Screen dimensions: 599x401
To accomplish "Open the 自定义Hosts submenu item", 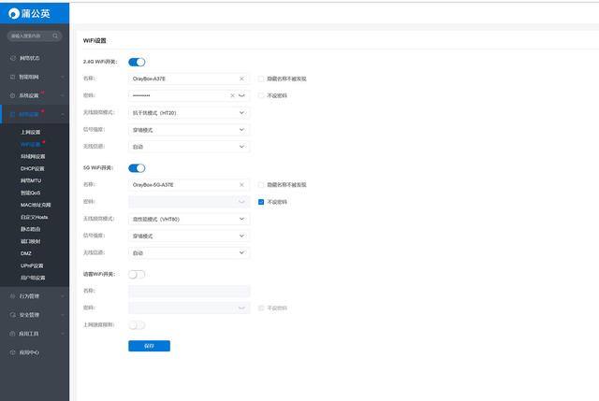I will (x=35, y=217).
